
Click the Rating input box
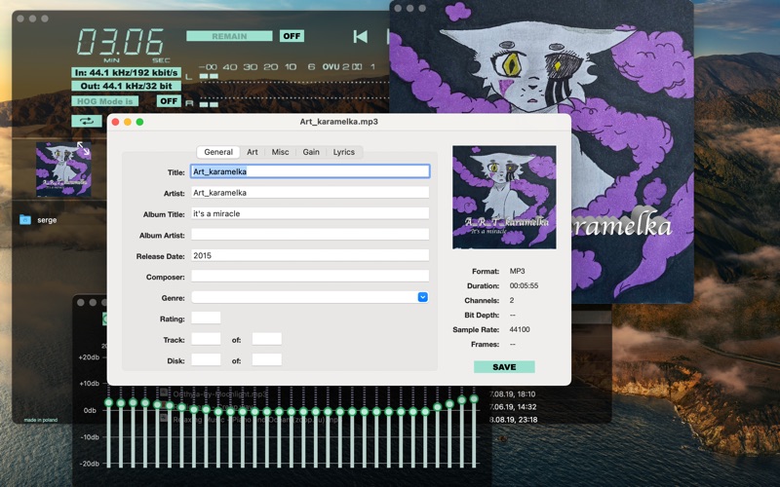206,318
